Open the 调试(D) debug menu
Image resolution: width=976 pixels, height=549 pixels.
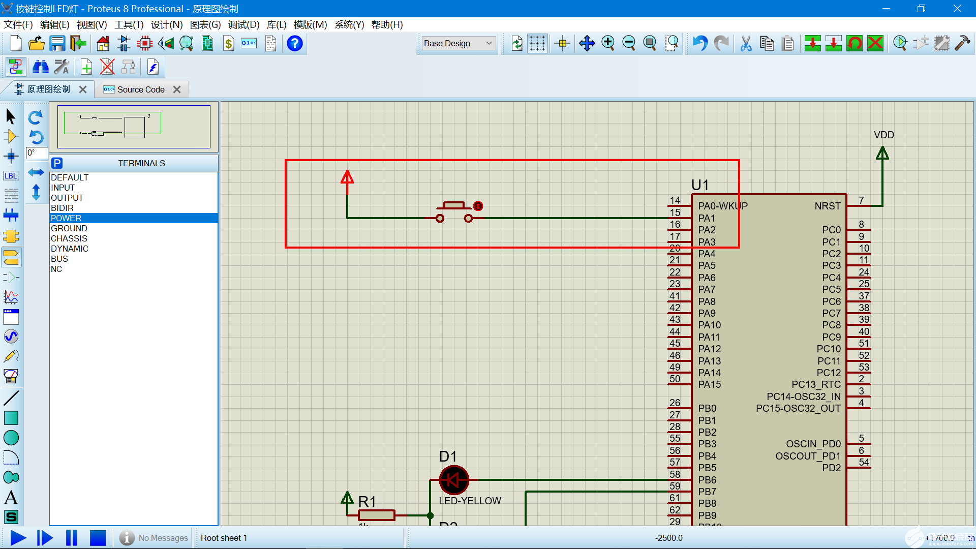click(x=243, y=24)
